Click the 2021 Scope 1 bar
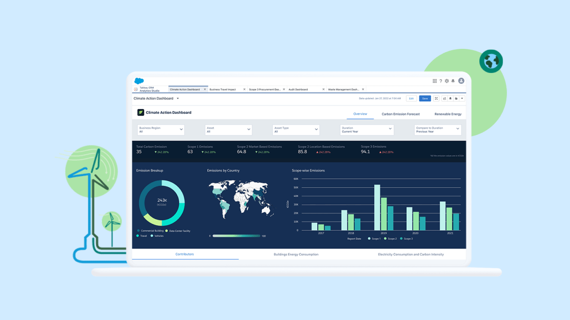Screen dimensions: 570x320 tap(443, 216)
